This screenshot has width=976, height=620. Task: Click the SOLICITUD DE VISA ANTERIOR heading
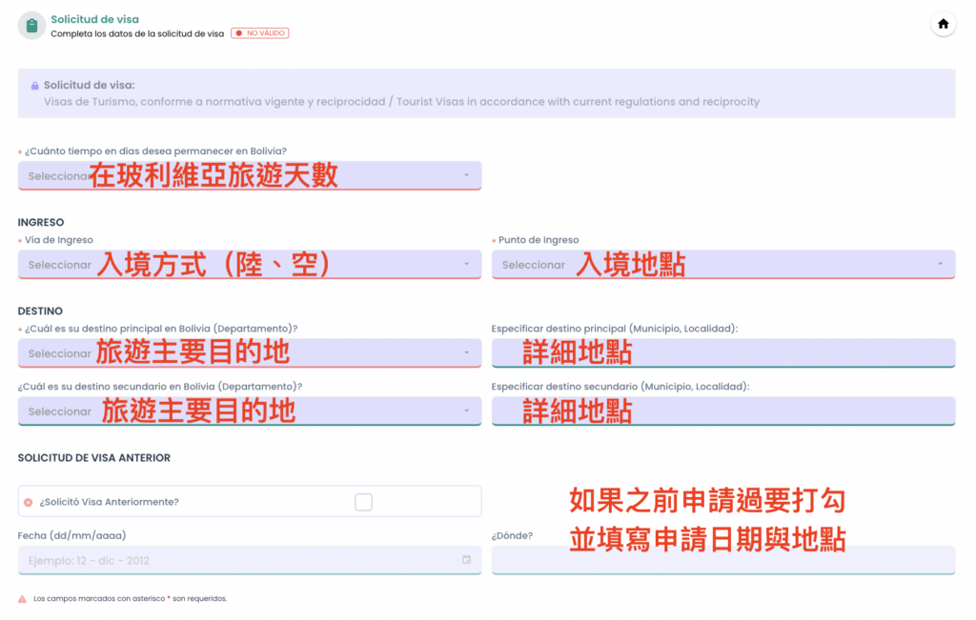coord(94,458)
